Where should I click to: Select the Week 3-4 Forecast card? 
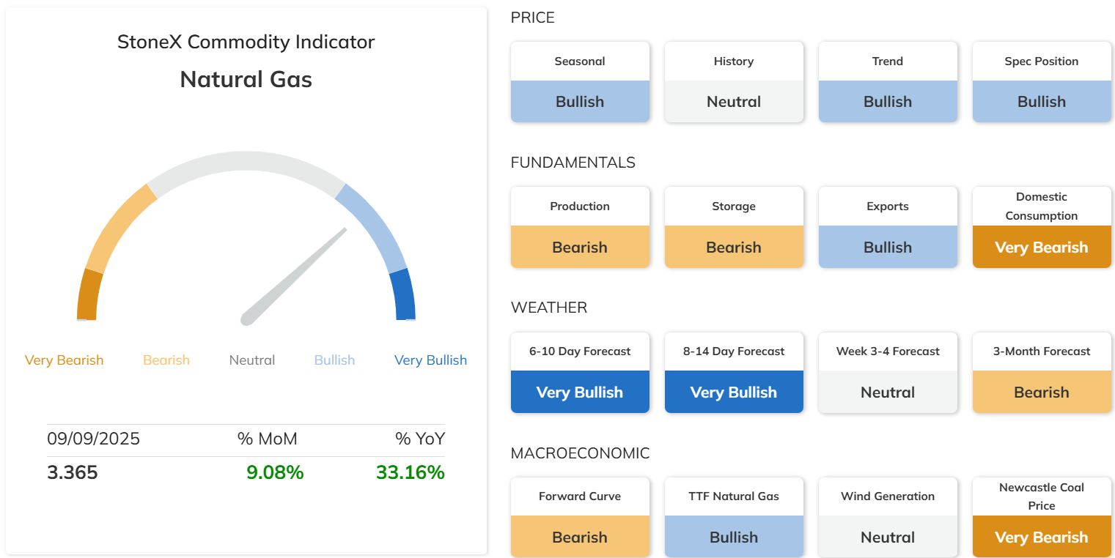pyautogui.click(x=888, y=372)
